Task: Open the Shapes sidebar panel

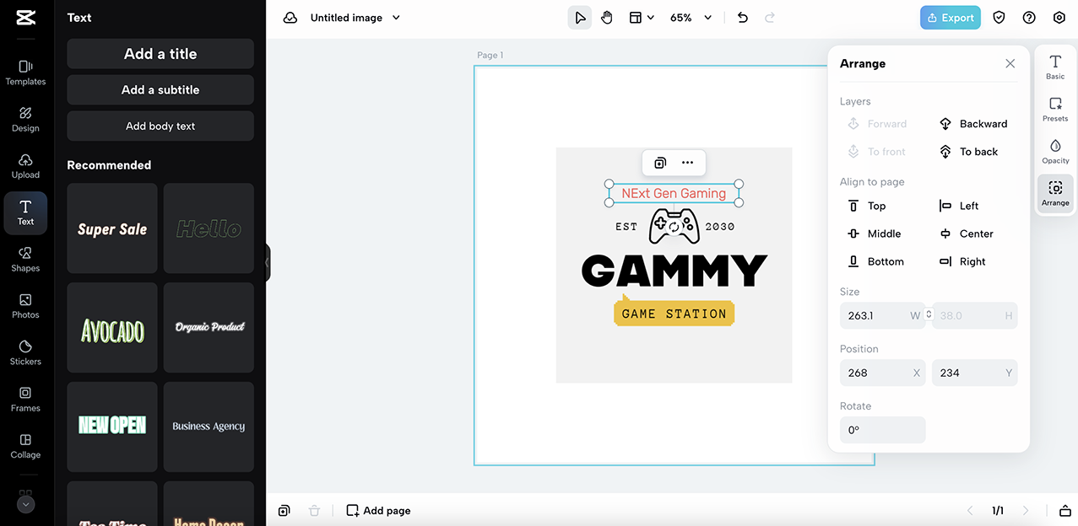Action: (x=25, y=260)
